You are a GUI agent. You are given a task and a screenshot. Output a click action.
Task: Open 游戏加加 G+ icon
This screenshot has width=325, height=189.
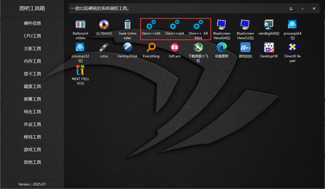click(x=245, y=47)
